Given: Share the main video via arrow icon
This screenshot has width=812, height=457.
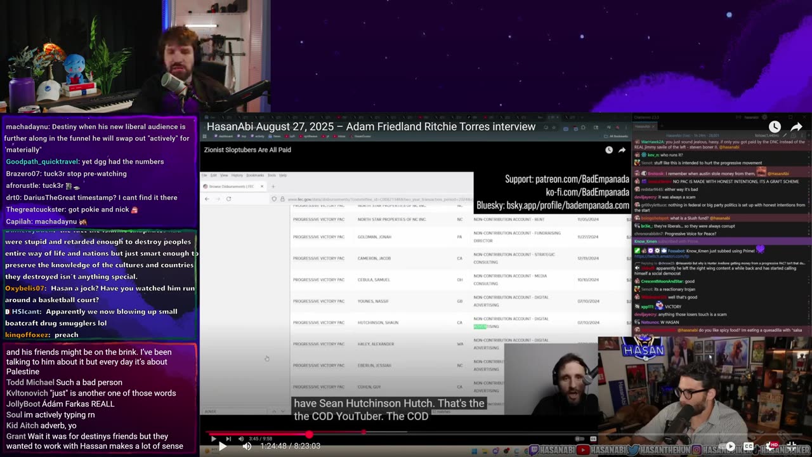Looking at the screenshot, I should pos(796,127).
